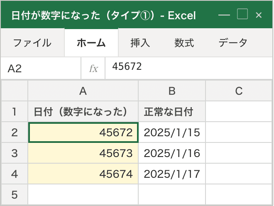Go to the データ tab

point(233,43)
